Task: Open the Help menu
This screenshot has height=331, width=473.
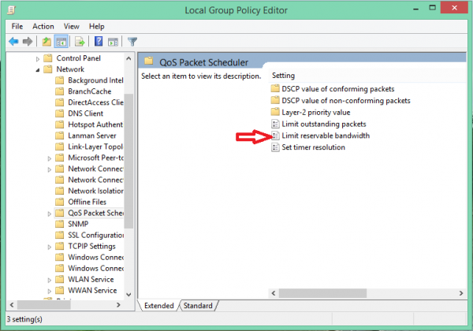Action: 96,27
